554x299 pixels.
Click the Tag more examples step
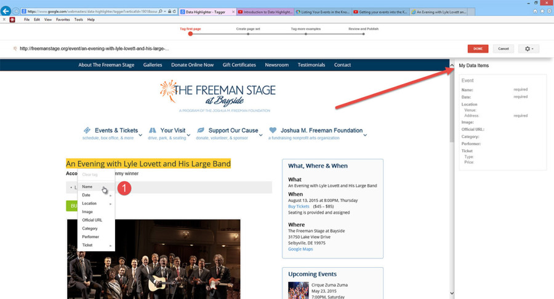[305, 34]
